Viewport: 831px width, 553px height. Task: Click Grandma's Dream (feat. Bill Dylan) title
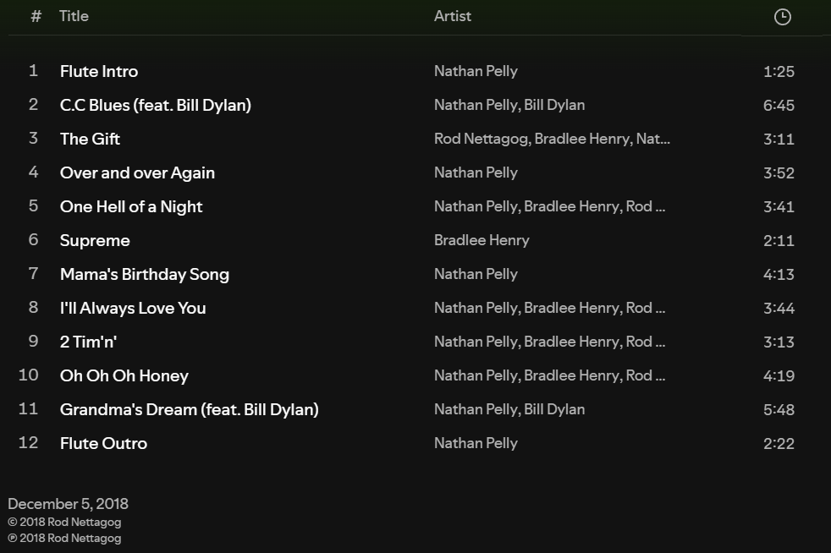[189, 410]
